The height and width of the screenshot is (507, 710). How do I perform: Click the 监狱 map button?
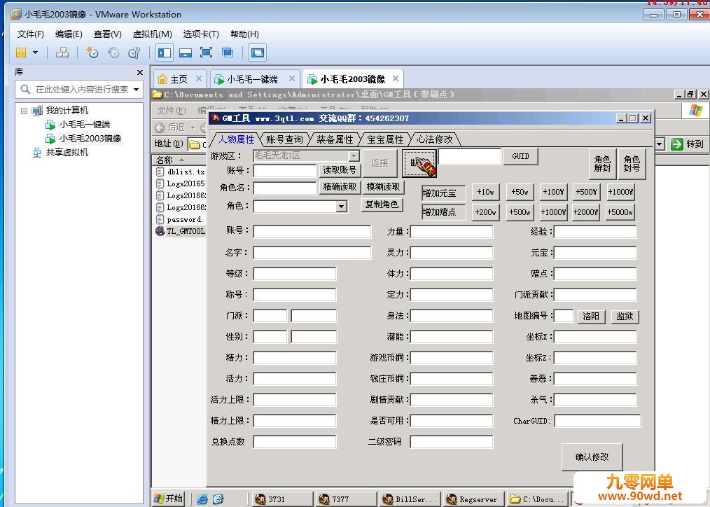(x=625, y=317)
